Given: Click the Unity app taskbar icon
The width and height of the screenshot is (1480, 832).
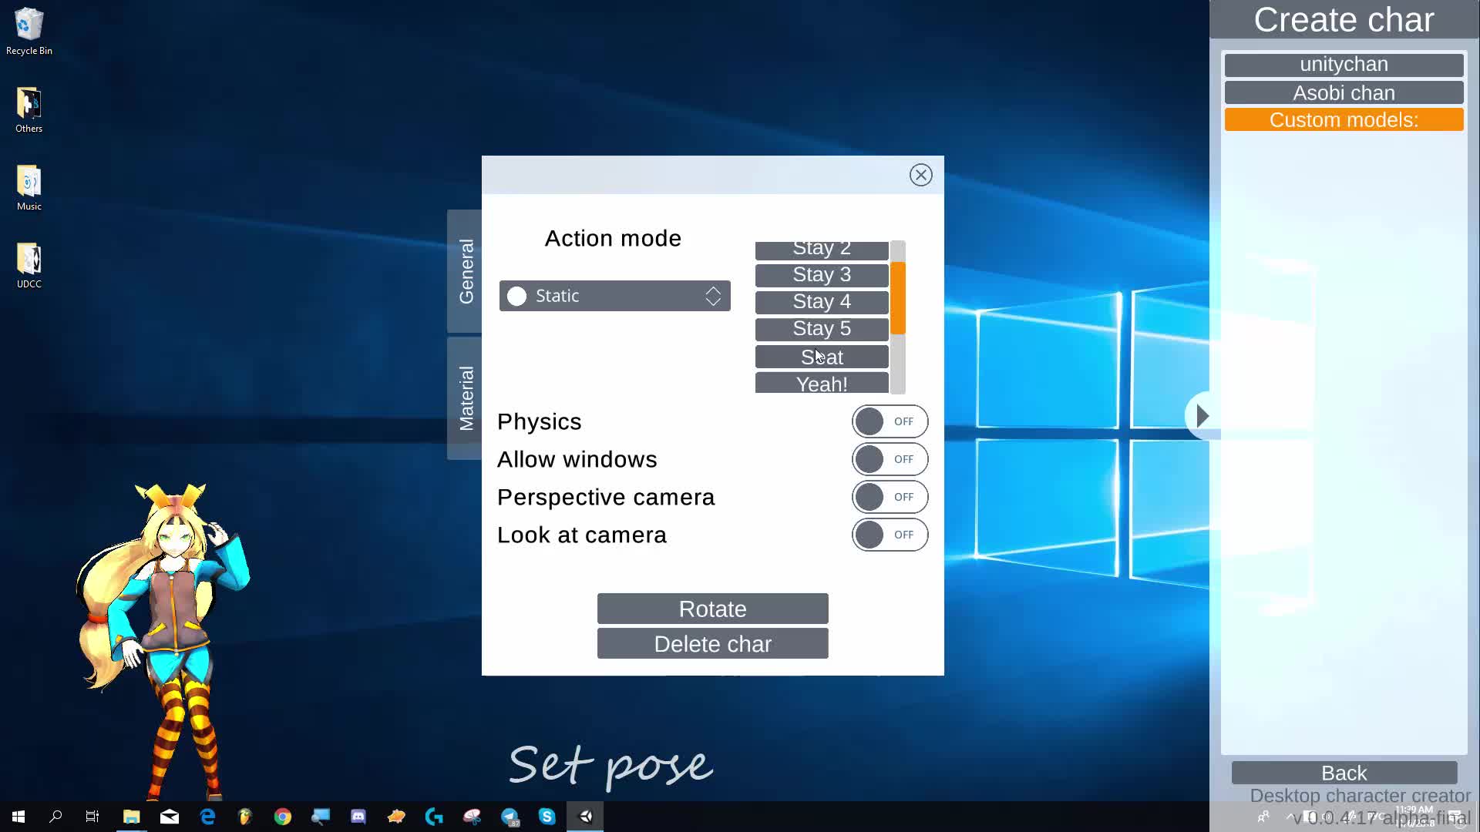Looking at the screenshot, I should pyautogui.click(x=586, y=817).
